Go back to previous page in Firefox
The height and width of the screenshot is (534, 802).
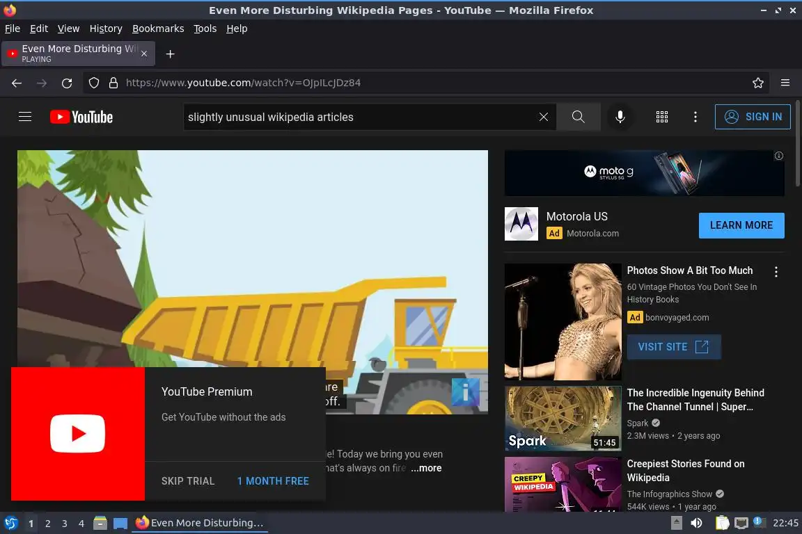(17, 83)
